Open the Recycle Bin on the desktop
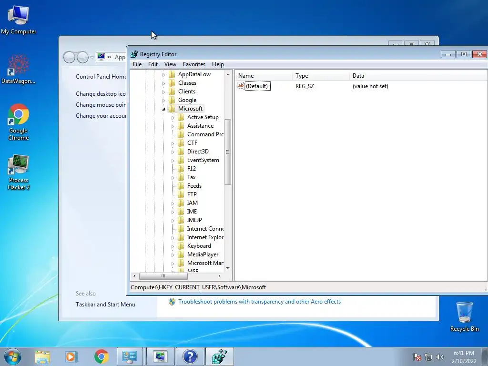The height and width of the screenshot is (366, 488). pyautogui.click(x=464, y=316)
